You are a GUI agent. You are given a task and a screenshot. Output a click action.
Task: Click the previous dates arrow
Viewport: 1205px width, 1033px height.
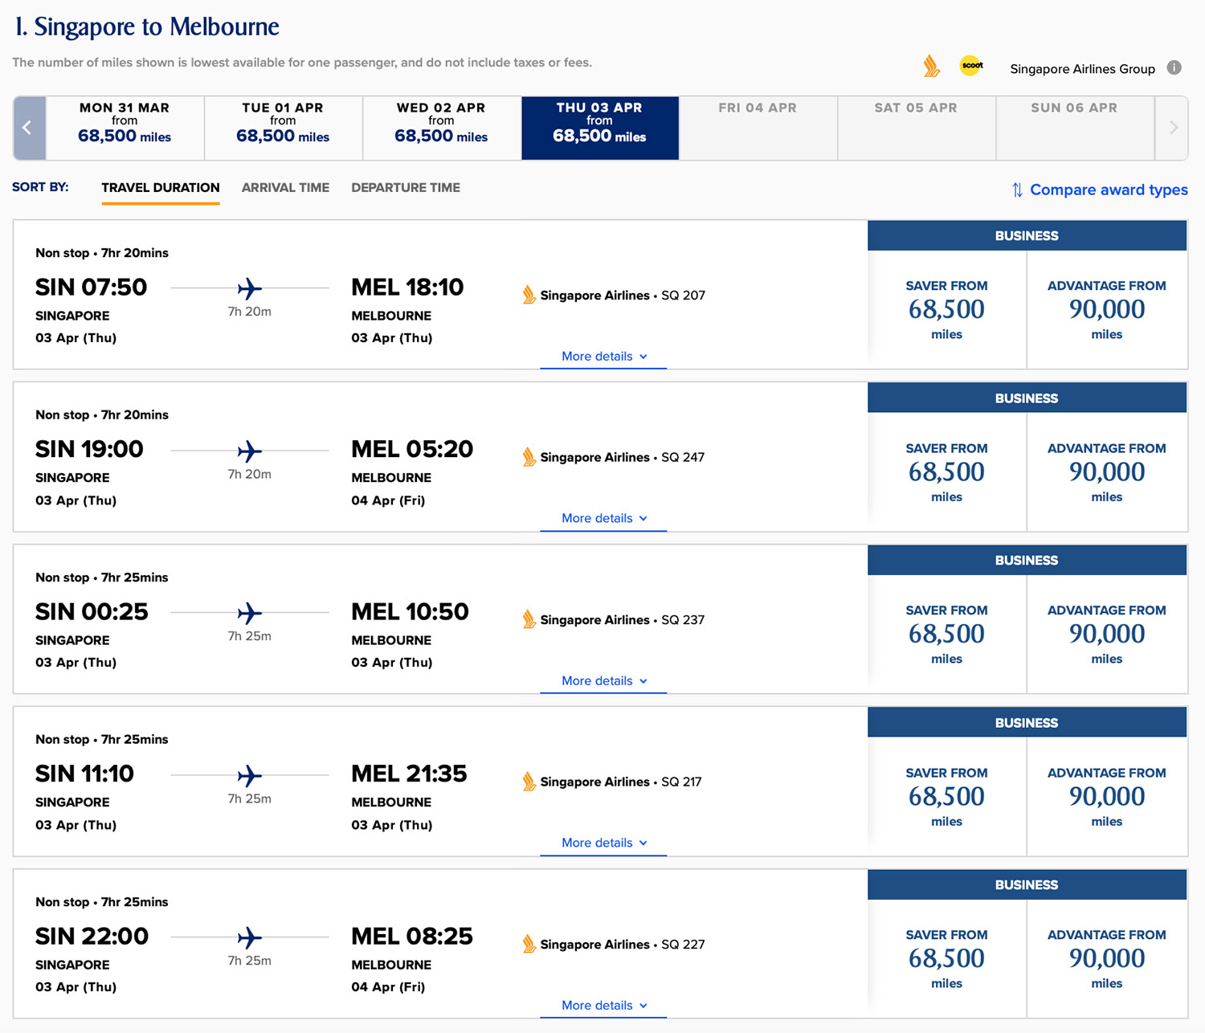29,128
